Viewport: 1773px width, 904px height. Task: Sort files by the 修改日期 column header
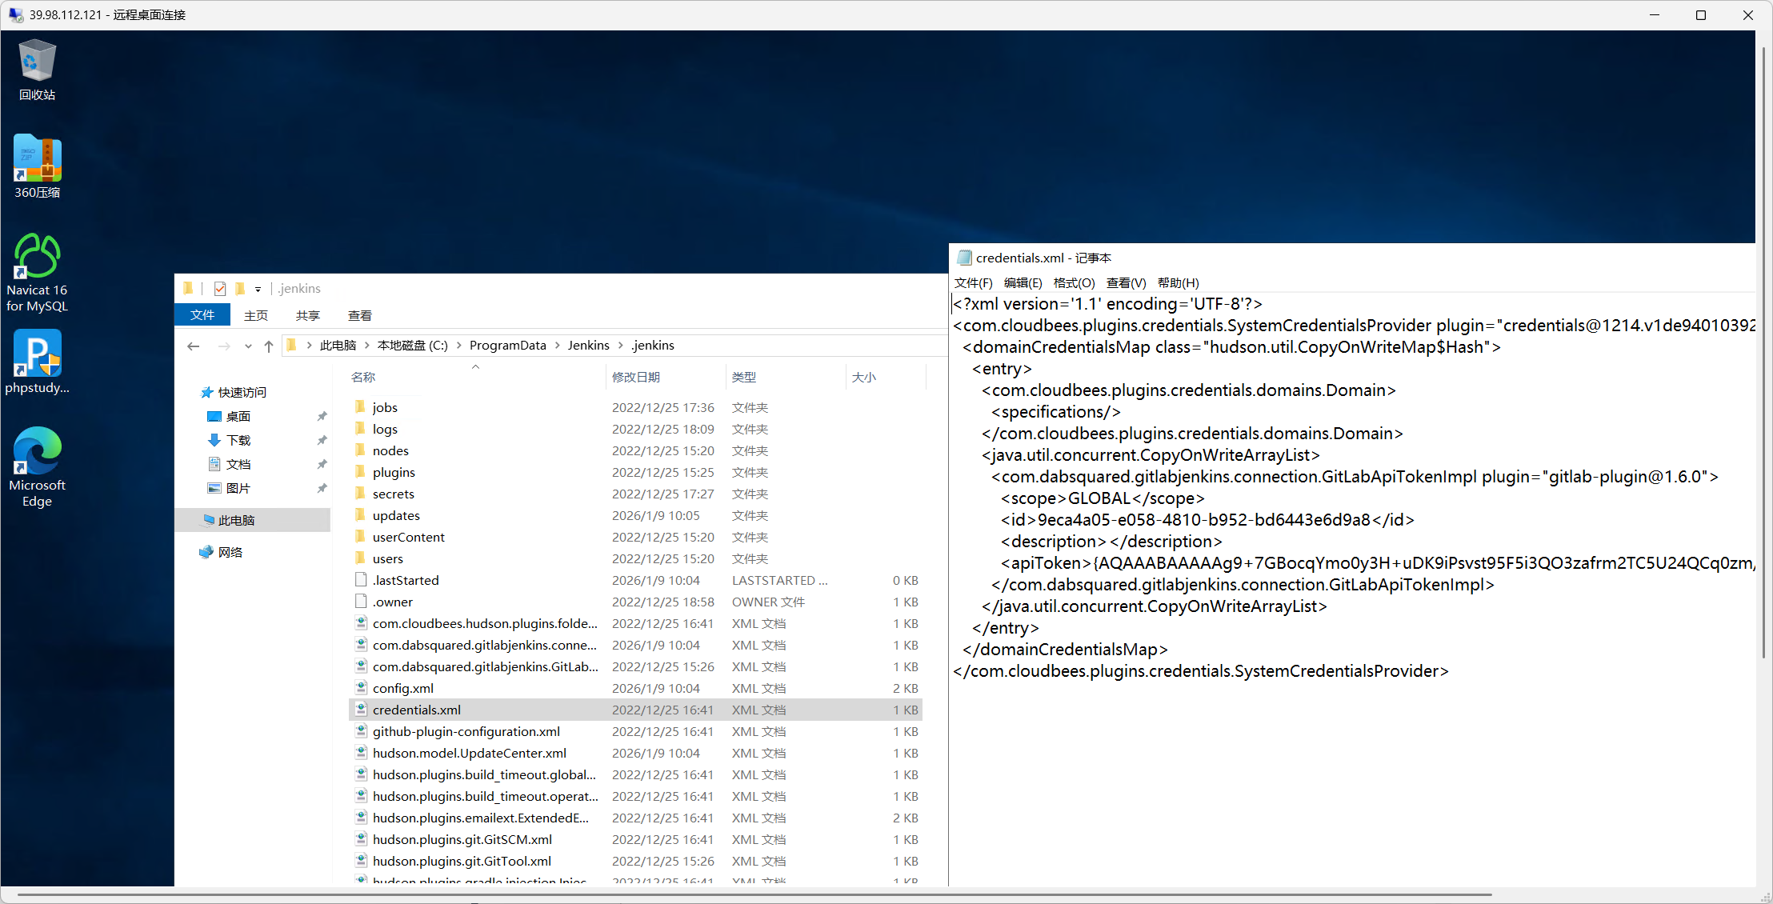click(x=636, y=377)
